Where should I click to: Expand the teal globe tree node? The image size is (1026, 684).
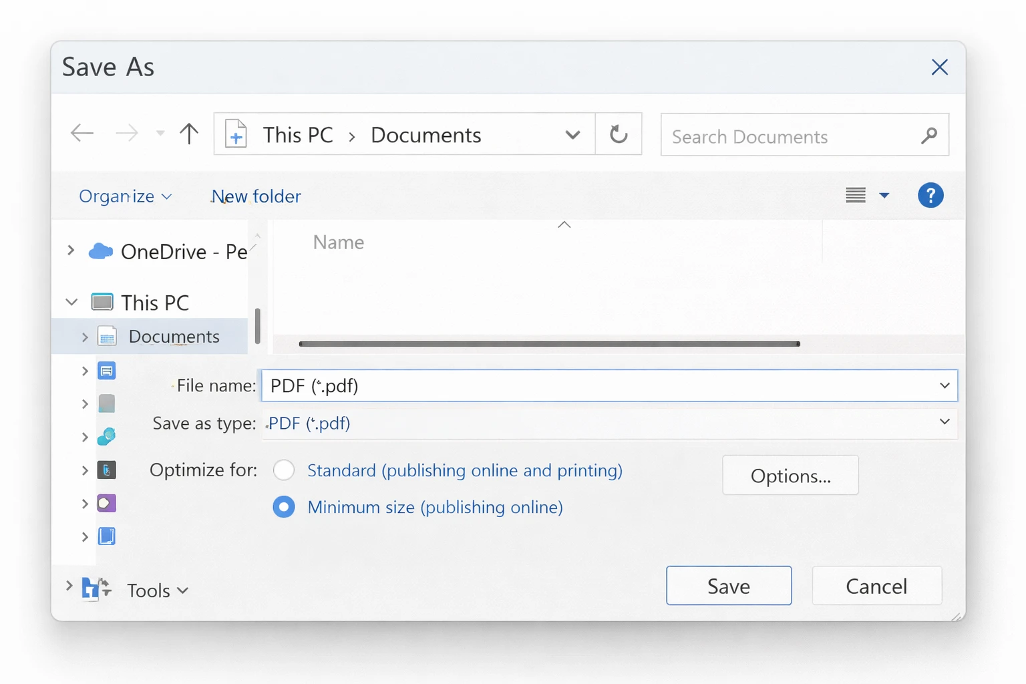click(85, 438)
